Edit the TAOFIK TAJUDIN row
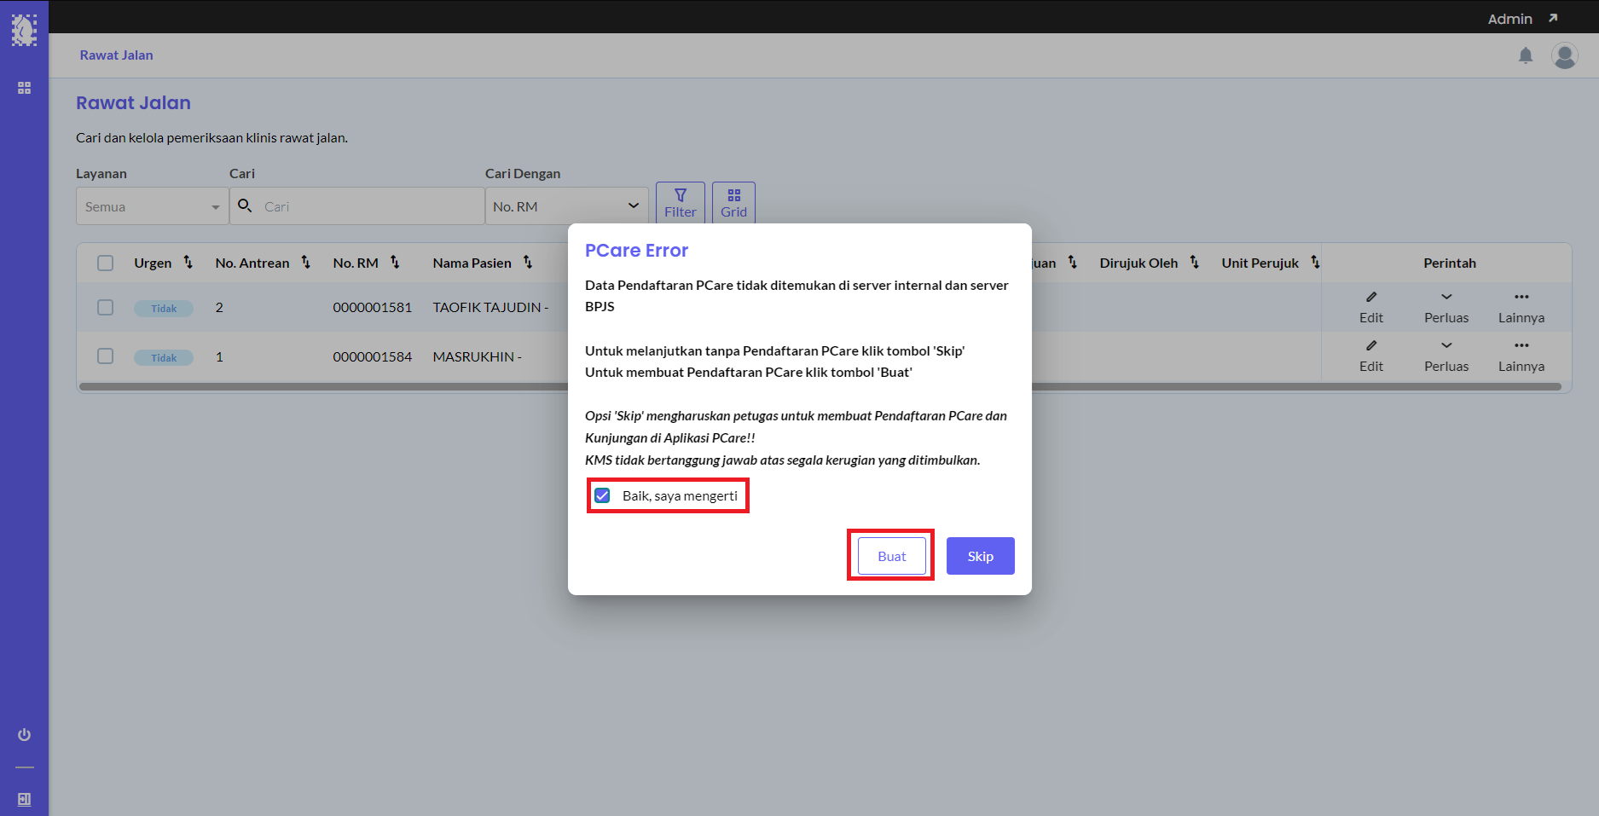Screen dimensions: 1599x816 pyautogui.click(x=1371, y=307)
